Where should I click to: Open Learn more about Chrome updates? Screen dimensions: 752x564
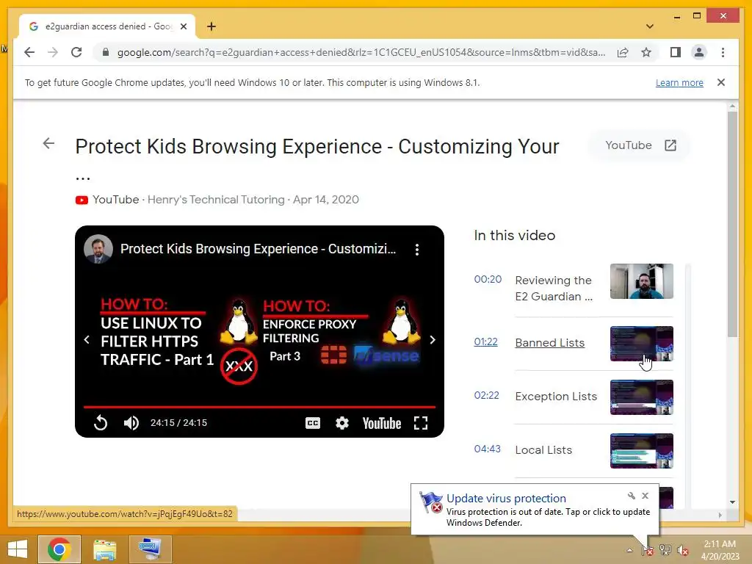[679, 82]
